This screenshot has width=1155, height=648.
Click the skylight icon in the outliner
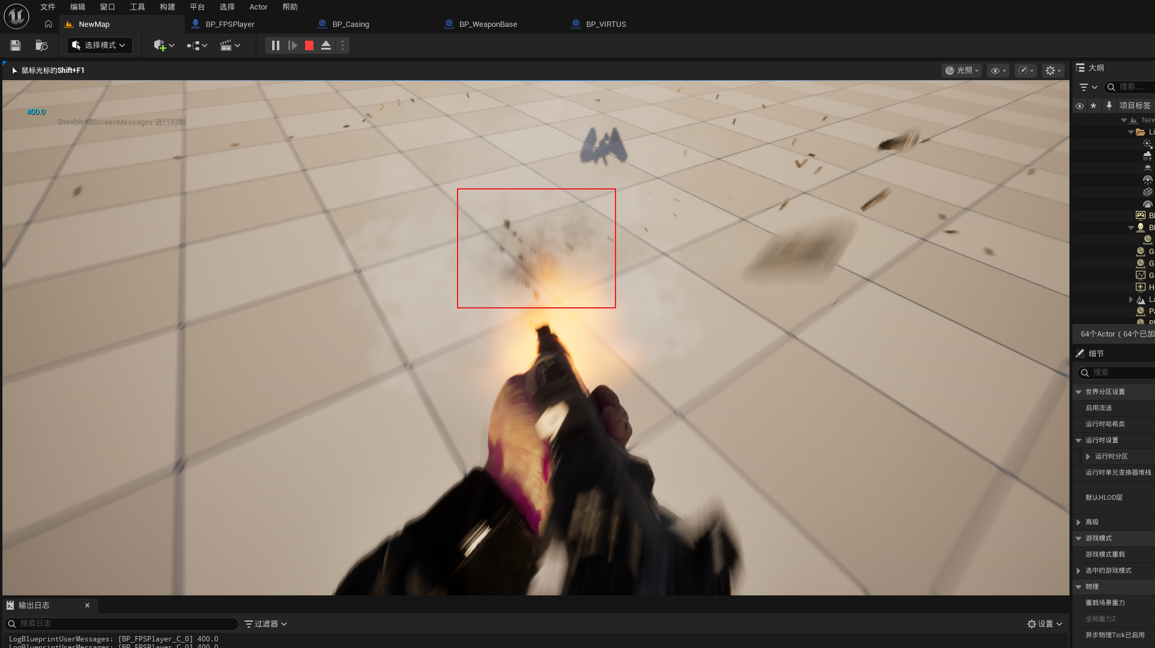(x=1147, y=179)
